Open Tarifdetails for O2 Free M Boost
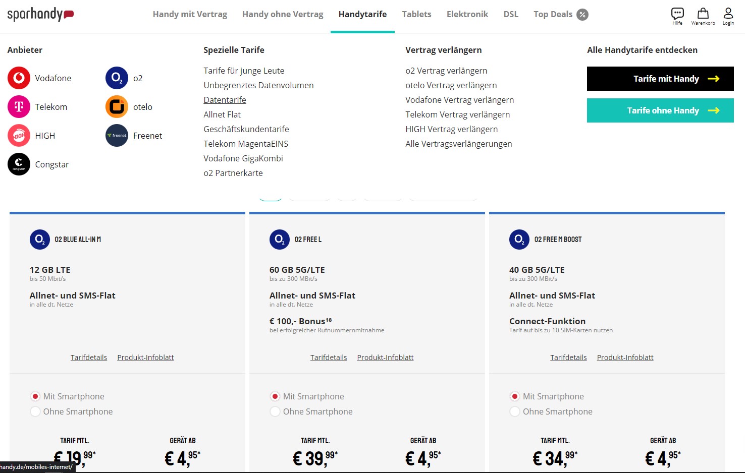The height and width of the screenshot is (473, 745). tap(568, 358)
